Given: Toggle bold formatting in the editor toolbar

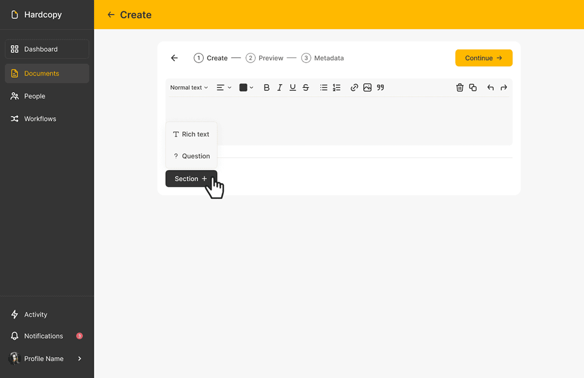Looking at the screenshot, I should 266,87.
